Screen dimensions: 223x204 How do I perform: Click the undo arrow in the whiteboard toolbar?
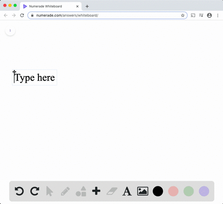[x=19, y=191]
